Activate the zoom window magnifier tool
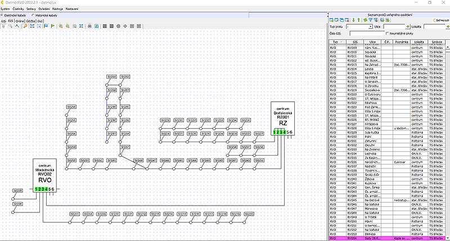This screenshot has height=241, width=450. click(x=75, y=26)
